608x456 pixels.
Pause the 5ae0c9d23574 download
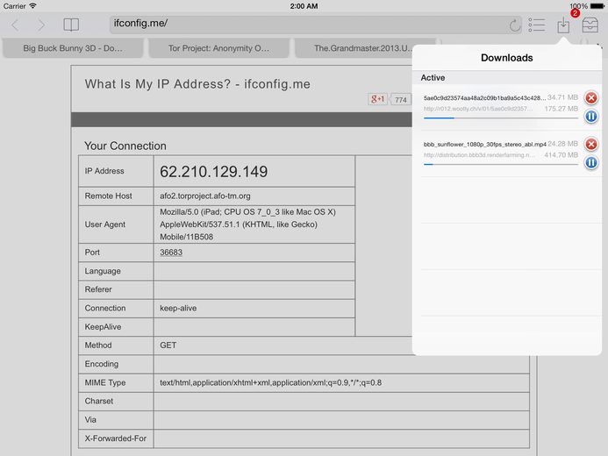[591, 116]
